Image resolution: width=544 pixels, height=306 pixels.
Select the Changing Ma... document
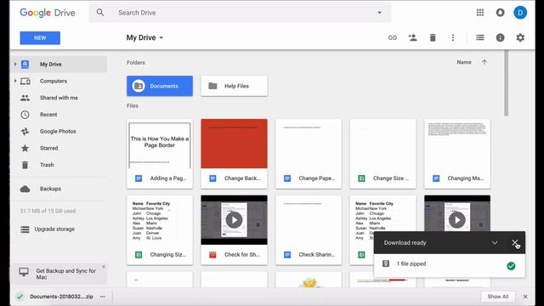pos(457,154)
